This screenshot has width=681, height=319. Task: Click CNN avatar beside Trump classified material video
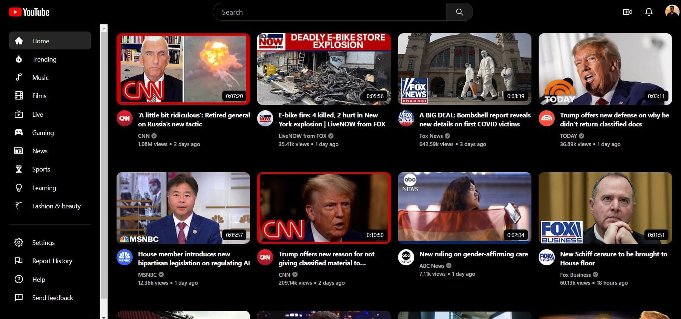tap(265, 257)
